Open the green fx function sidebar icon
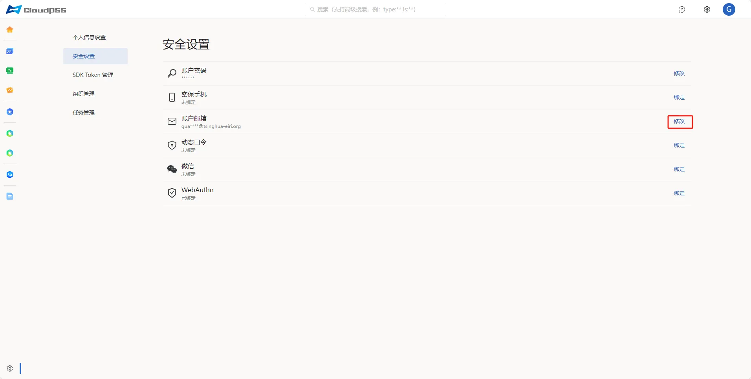 tap(10, 71)
